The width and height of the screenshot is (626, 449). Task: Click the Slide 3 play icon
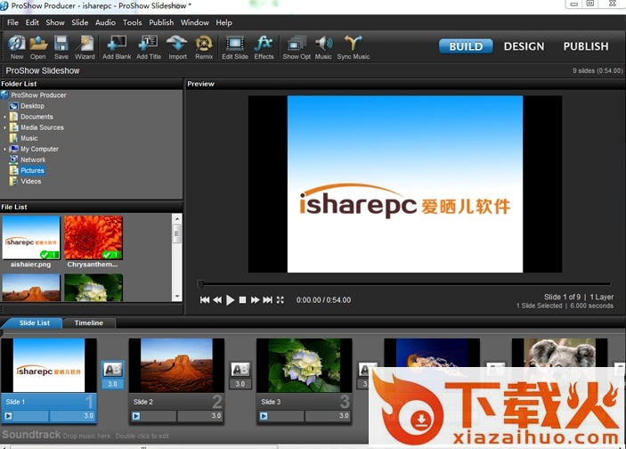tap(264, 416)
